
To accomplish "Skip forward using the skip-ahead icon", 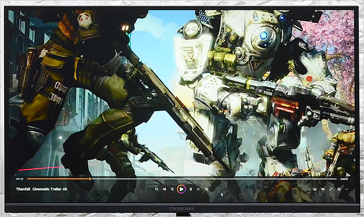I will (190, 189).
